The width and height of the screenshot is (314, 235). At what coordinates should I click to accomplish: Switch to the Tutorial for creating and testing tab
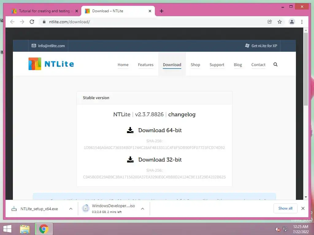[x=44, y=11]
